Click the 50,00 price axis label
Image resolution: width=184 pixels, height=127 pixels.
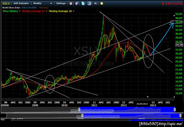179,14
